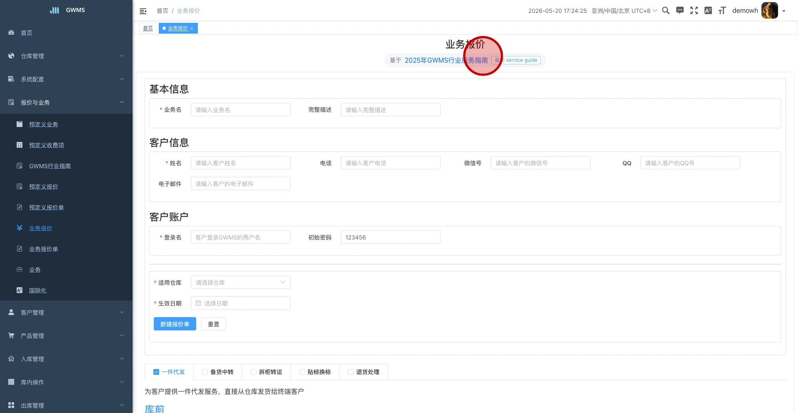This screenshot has height=413, width=798.
Task: Click the demowh user avatar
Action: click(x=769, y=10)
